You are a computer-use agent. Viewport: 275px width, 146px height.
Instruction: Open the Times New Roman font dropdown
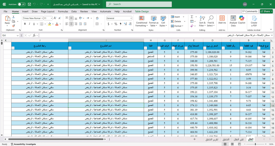pyautogui.click(x=42, y=18)
